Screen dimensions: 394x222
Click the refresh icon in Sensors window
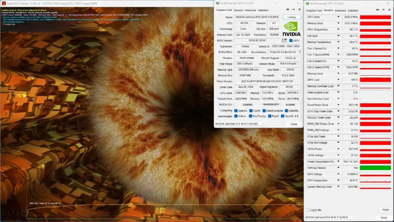tap(383, 10)
